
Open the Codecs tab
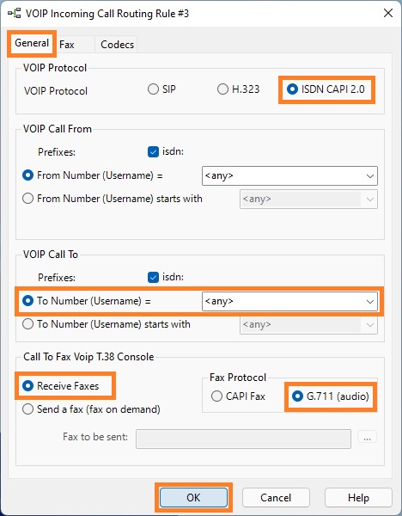pos(118,45)
